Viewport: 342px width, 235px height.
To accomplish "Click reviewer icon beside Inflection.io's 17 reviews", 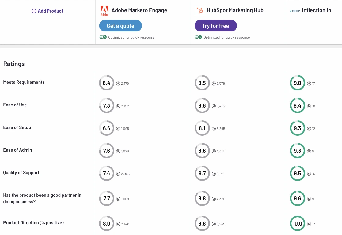I will [x=309, y=83].
